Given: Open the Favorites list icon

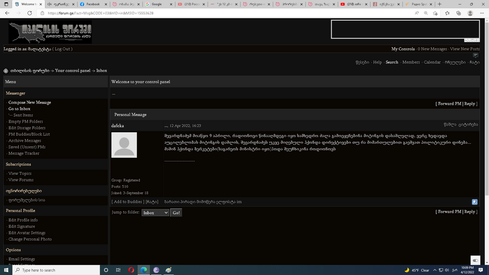Looking at the screenshot, I should point(447,13).
